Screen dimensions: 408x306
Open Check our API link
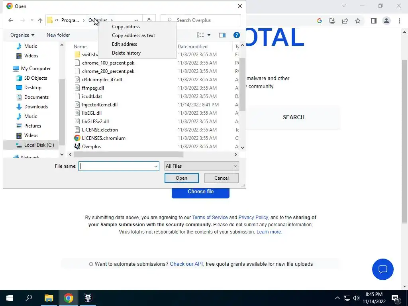[186, 264]
